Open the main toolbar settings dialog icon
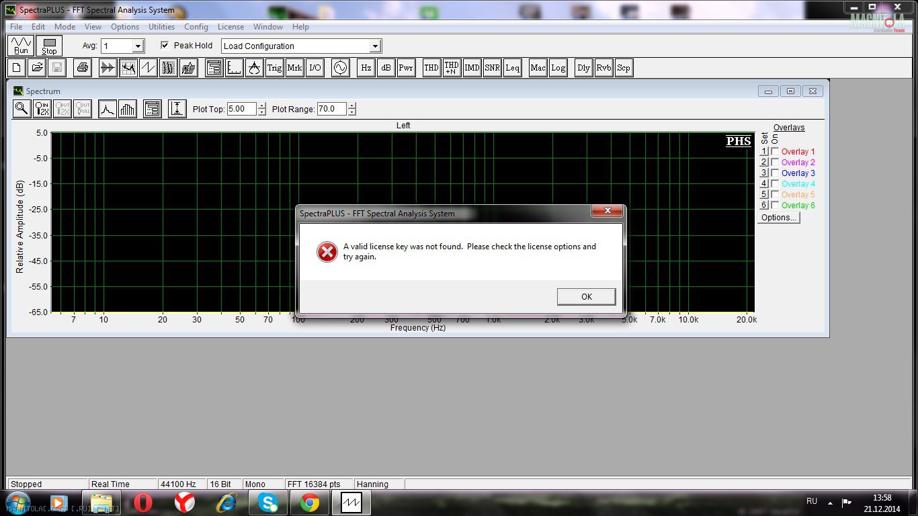Viewport: 918px width, 516px height. (x=214, y=68)
